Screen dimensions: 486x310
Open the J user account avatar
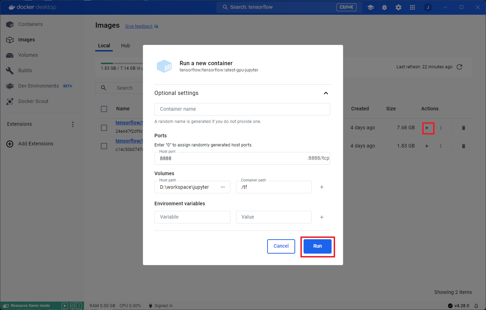pos(428,7)
